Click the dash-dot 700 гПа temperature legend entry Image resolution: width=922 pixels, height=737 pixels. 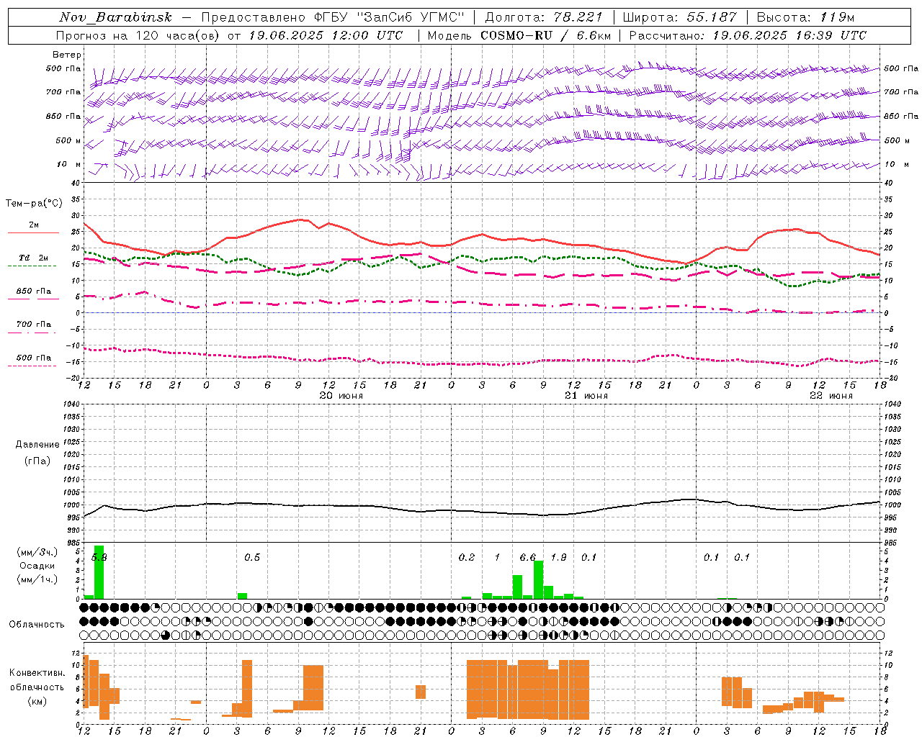click(x=34, y=325)
